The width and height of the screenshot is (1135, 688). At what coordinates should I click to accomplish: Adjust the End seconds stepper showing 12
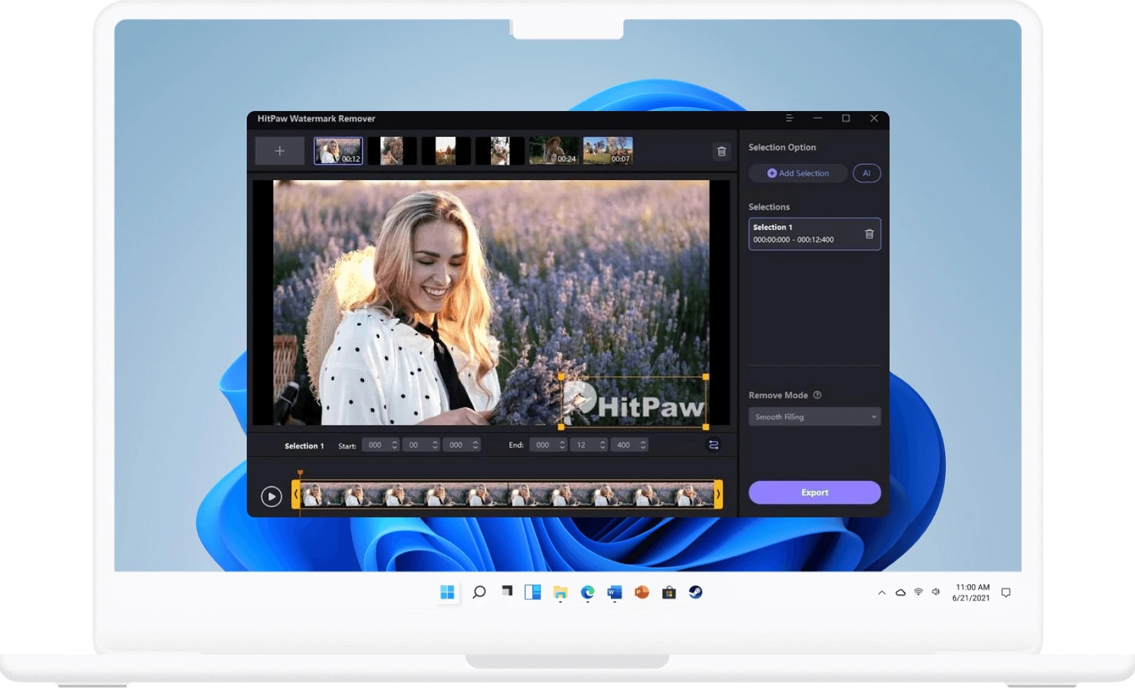pyautogui.click(x=602, y=445)
